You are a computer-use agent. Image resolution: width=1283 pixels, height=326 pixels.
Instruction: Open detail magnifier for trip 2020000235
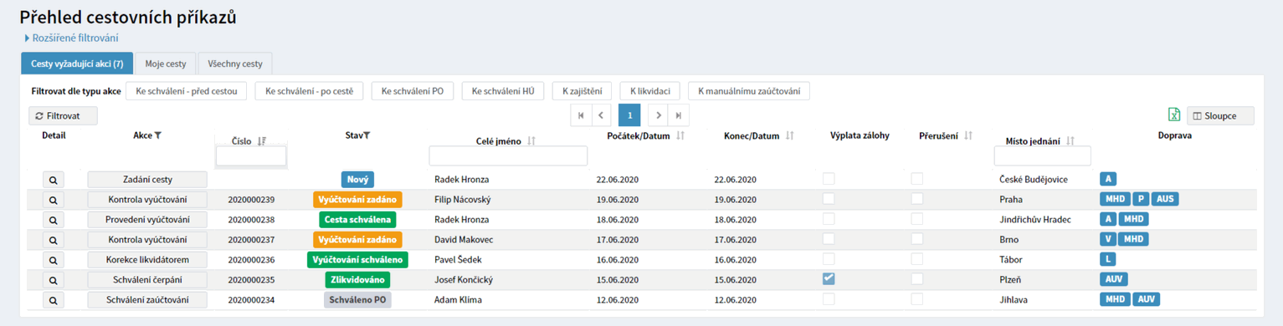pos(53,280)
